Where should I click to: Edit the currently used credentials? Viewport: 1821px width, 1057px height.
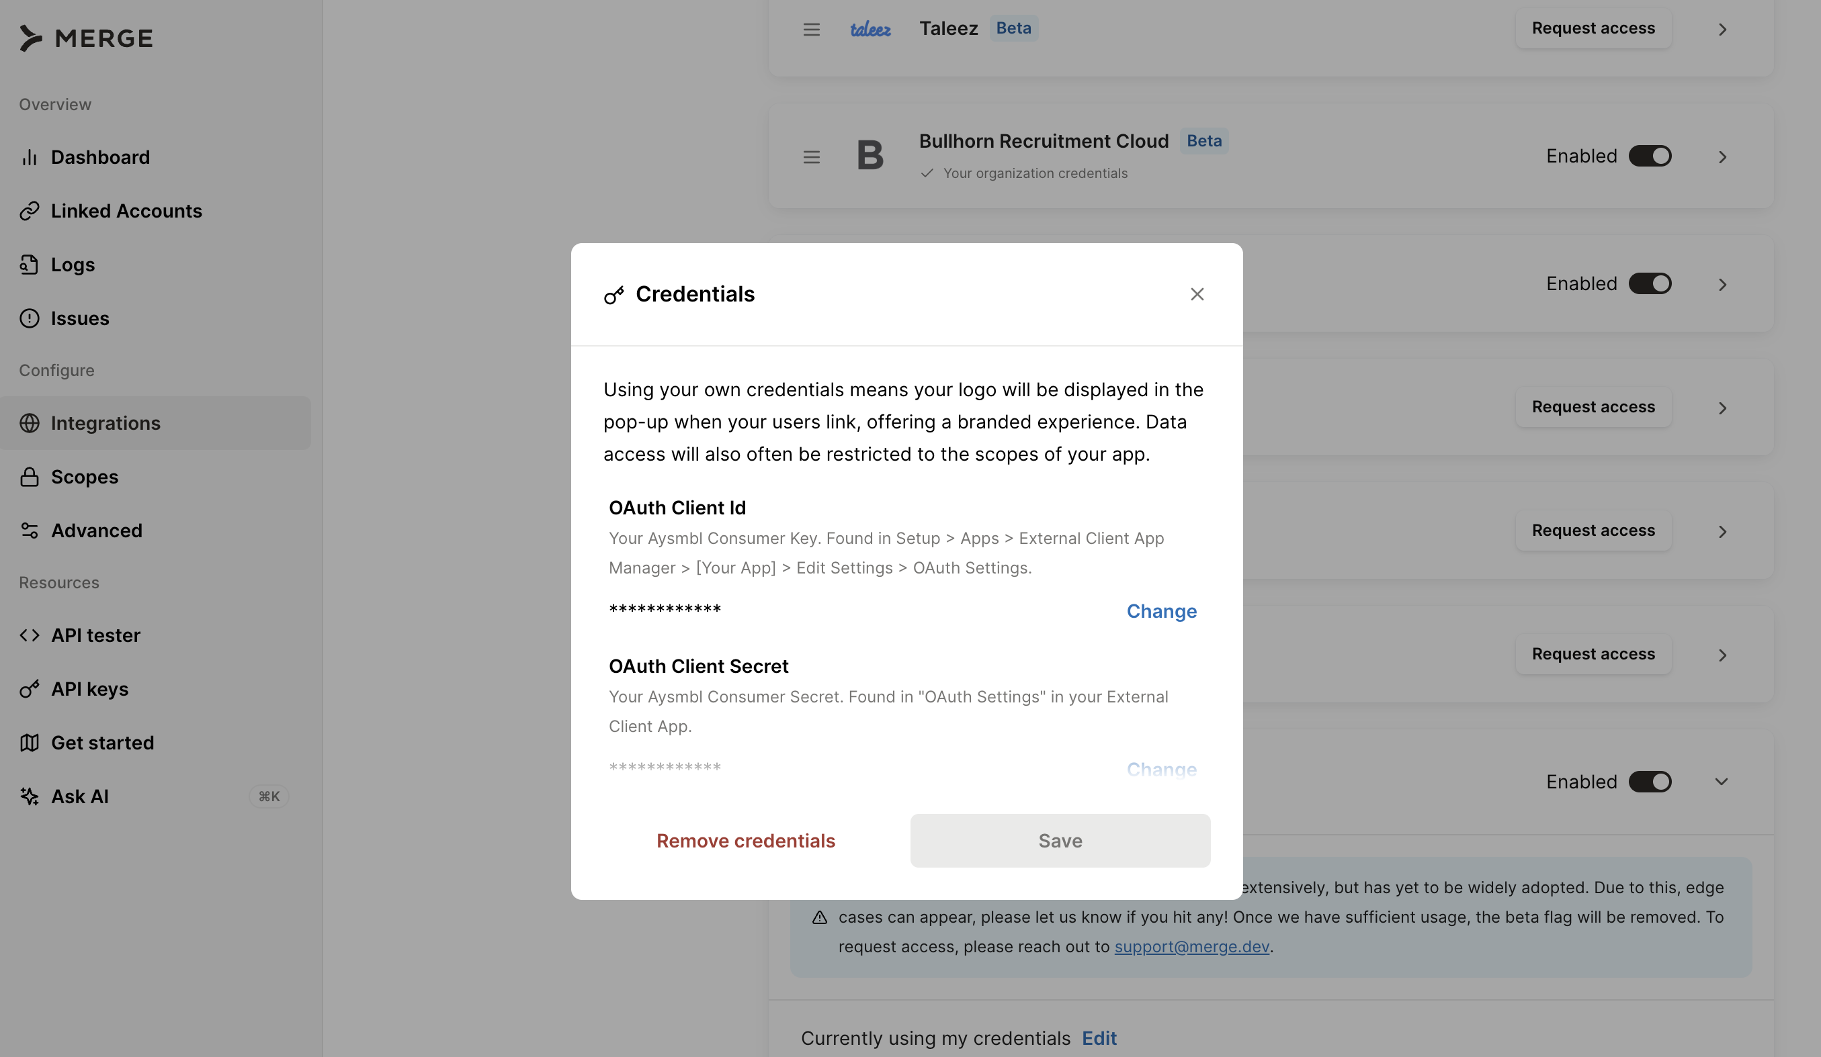[x=1099, y=1038]
